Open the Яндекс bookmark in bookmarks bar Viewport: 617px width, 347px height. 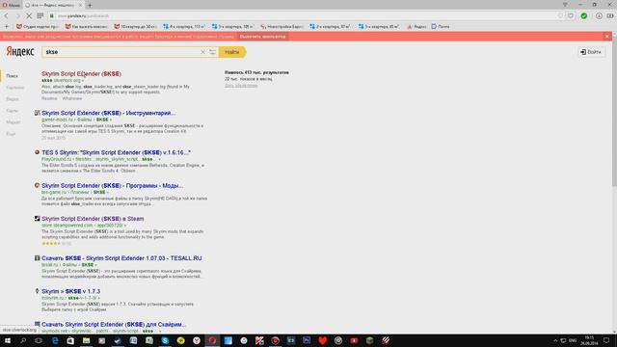(416, 26)
